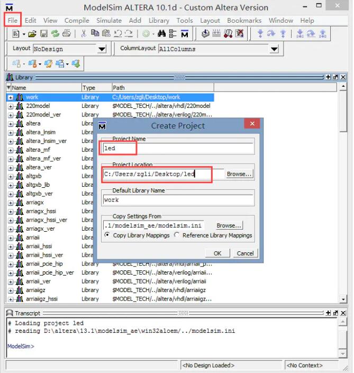354x373 pixels.
Task: Expand the arriaii_ver library node
Action: (11, 282)
